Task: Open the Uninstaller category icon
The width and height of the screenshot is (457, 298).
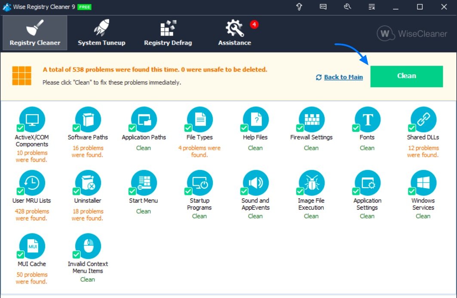Action: (88, 183)
